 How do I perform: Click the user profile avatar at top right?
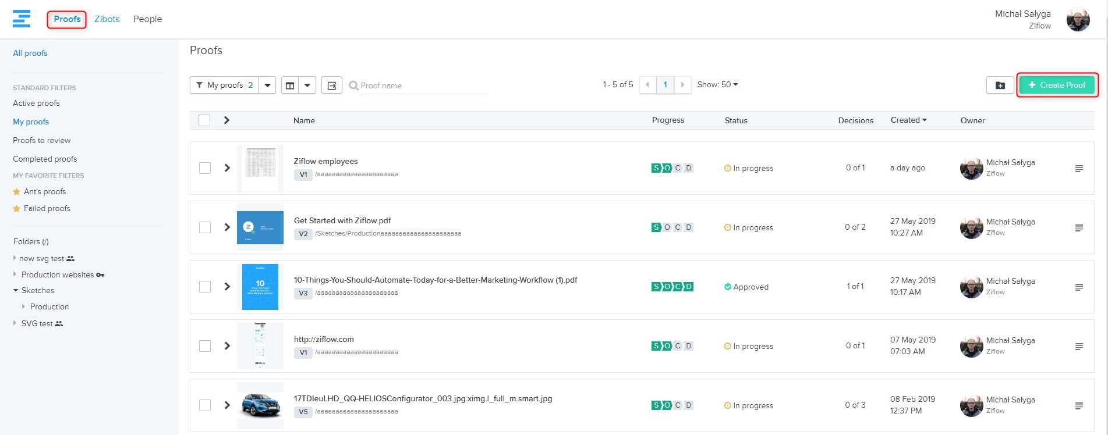[x=1078, y=20]
